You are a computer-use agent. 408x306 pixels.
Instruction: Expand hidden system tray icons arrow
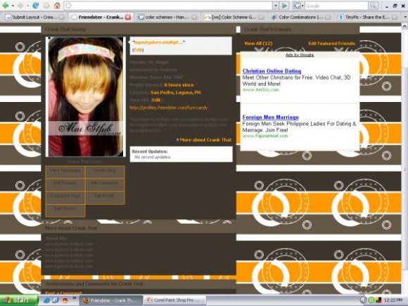pos(364,300)
